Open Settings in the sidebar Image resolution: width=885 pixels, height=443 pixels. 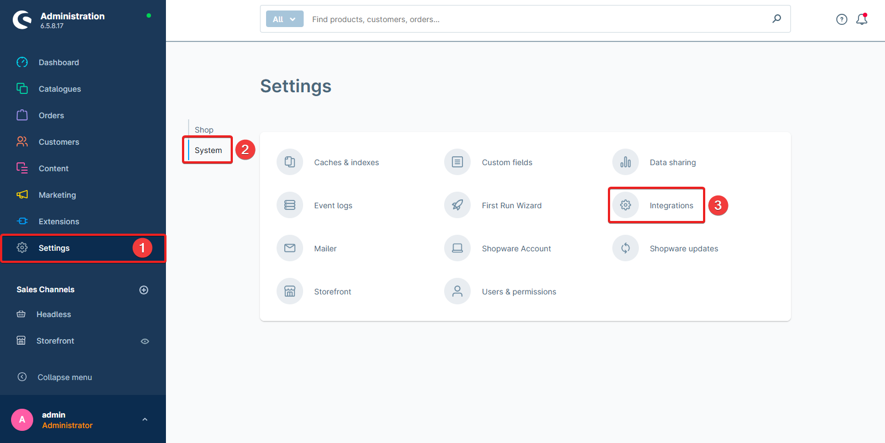54,248
